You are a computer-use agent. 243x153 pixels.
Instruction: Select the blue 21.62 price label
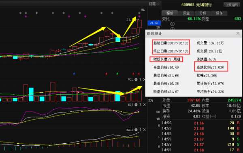pos(154,23)
